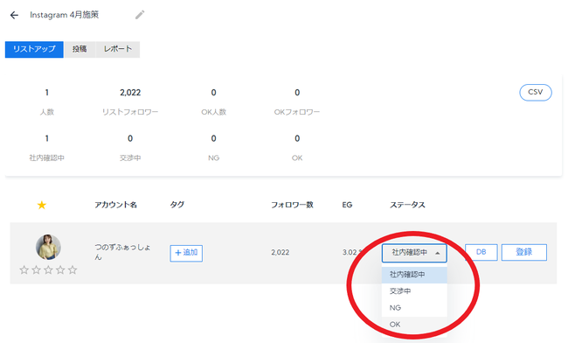Image resolution: width=568 pixels, height=343 pixels.
Task: Select the リストアップ tab
Action: [x=34, y=49]
